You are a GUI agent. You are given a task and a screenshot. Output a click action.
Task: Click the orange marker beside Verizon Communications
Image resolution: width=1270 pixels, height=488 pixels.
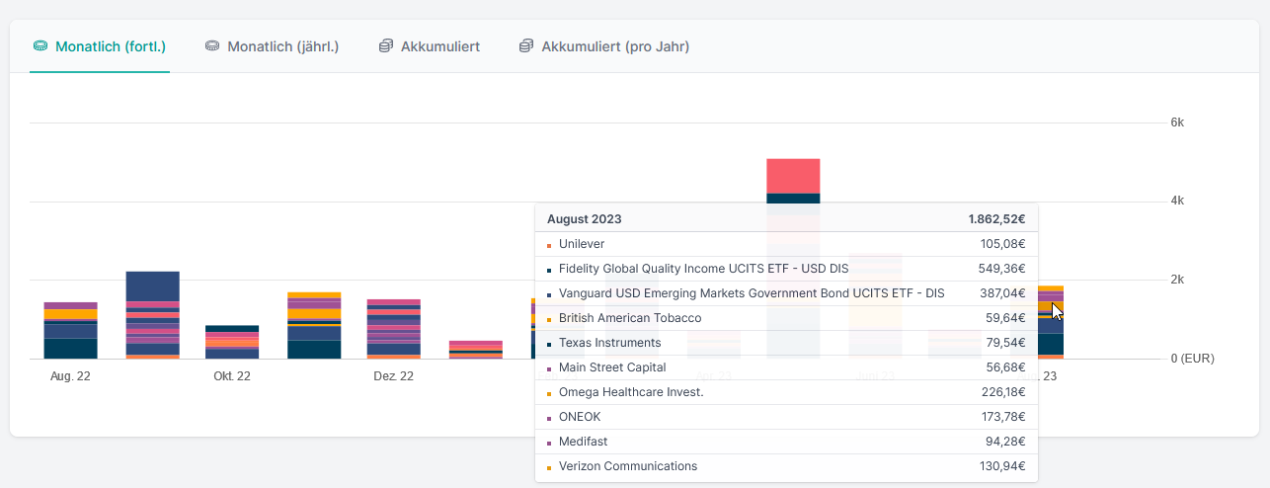548,467
